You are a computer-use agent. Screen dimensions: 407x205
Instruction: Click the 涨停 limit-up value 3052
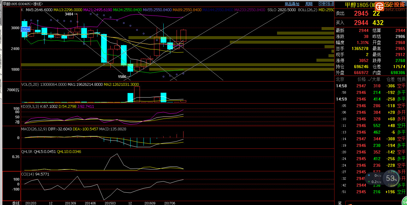tap(364, 61)
